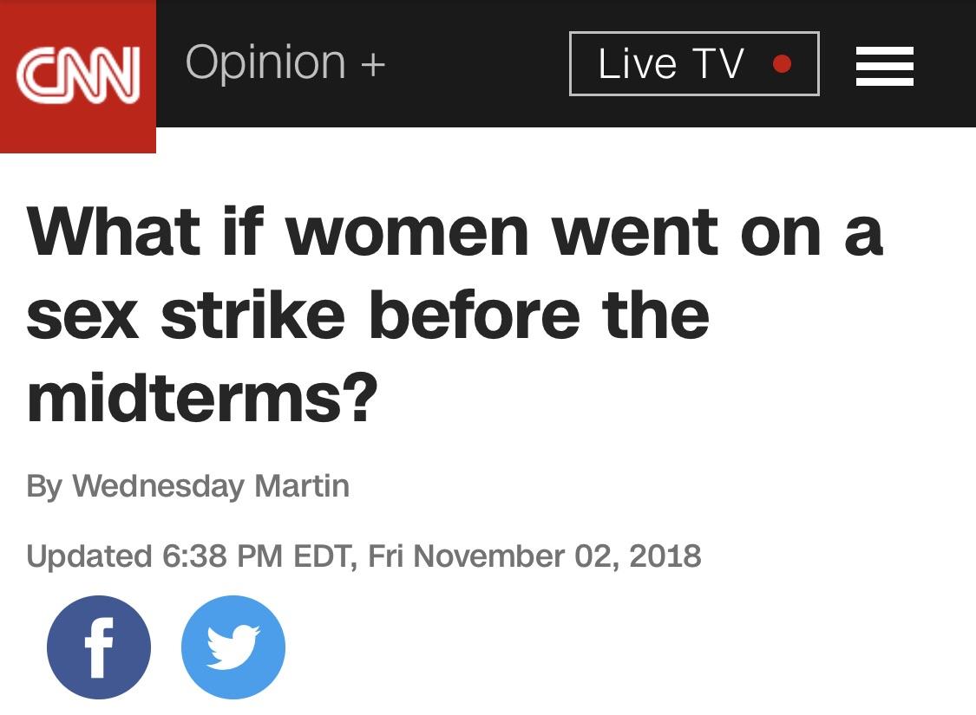The width and height of the screenshot is (976, 715).
Task: Share the article on Facebook
Action: tap(99, 647)
